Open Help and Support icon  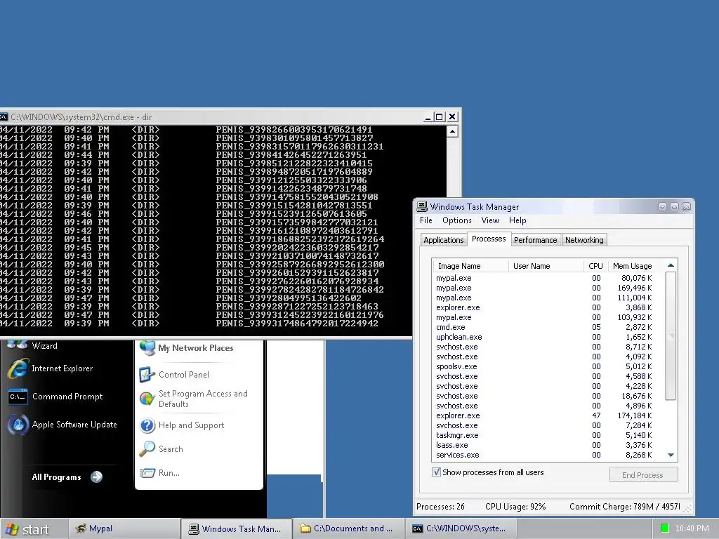[x=147, y=425]
